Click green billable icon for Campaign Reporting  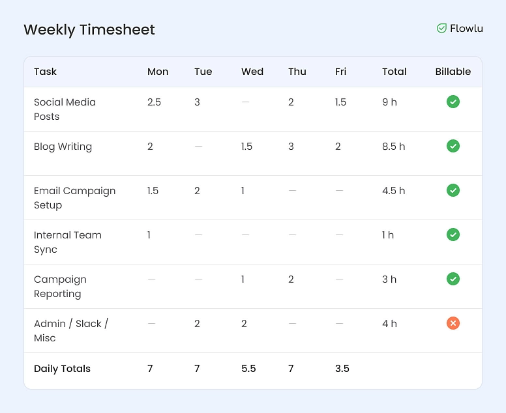coord(453,279)
